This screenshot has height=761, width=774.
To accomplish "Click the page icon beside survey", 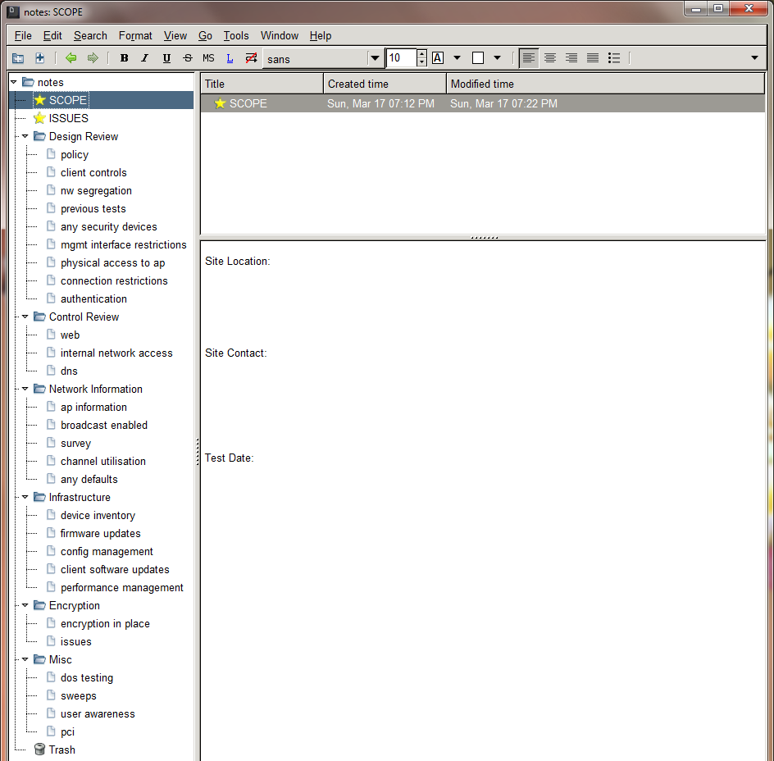I will (x=51, y=443).
